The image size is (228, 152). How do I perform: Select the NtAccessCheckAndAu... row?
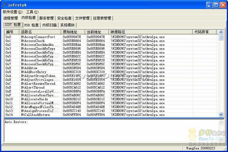click(111, 45)
